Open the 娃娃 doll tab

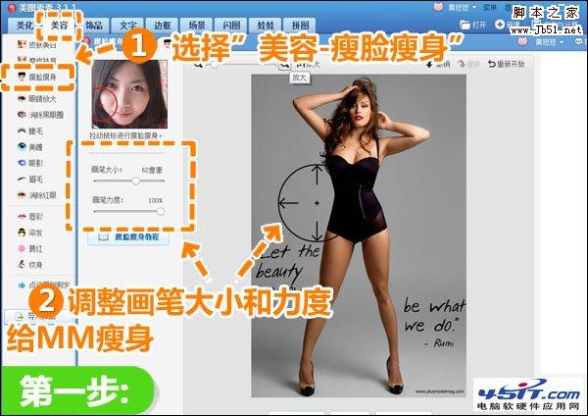pos(266,26)
